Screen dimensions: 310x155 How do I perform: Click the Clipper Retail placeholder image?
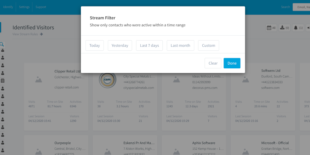point(38,80)
